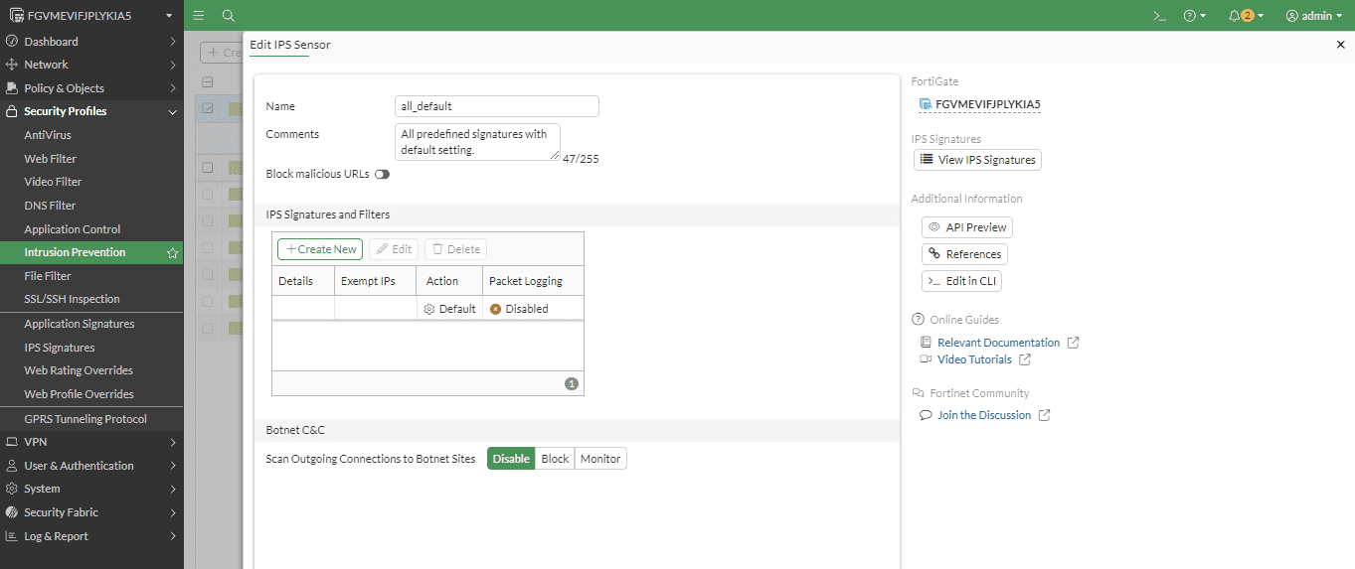Open API Preview
The height and width of the screenshot is (569, 1355).
[x=967, y=227]
